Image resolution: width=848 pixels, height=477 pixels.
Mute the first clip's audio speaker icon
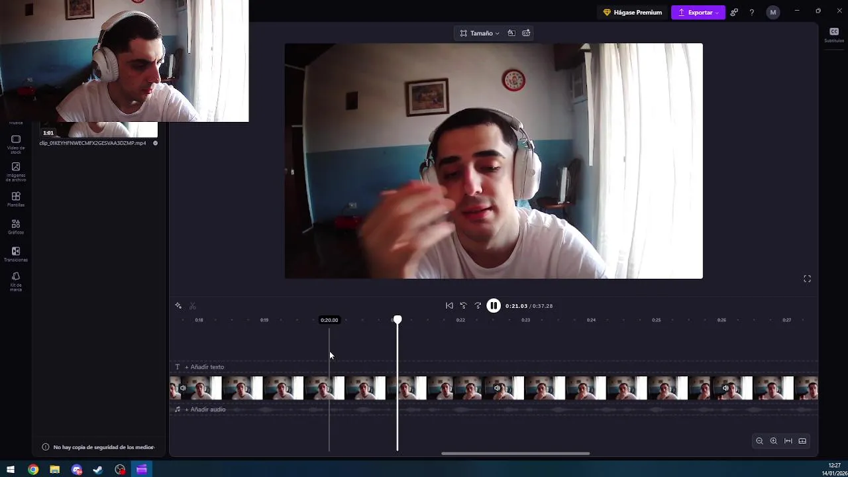click(x=183, y=388)
